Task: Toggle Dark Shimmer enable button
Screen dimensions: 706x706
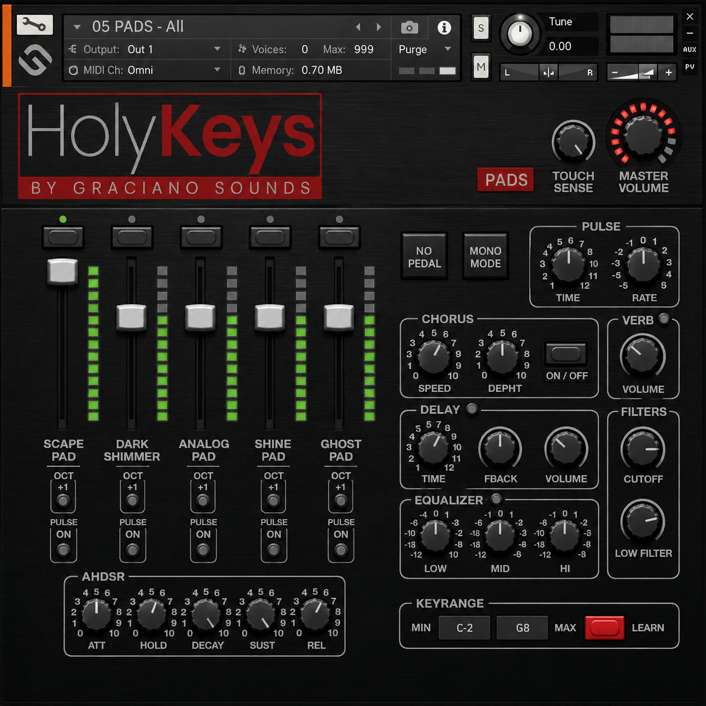Action: click(132, 238)
